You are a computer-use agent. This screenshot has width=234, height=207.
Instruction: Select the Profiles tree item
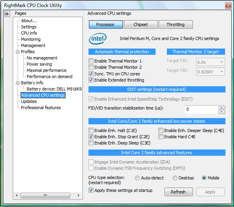pyautogui.click(x=28, y=52)
